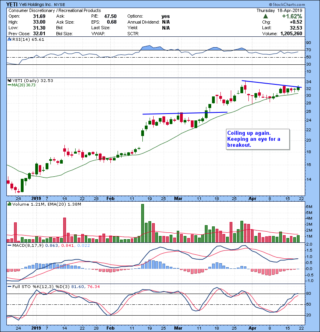Image resolution: width=320 pixels, height=332 pixels.
Task: Click the tallest green volume bar in mid-February
Action: click(142, 223)
